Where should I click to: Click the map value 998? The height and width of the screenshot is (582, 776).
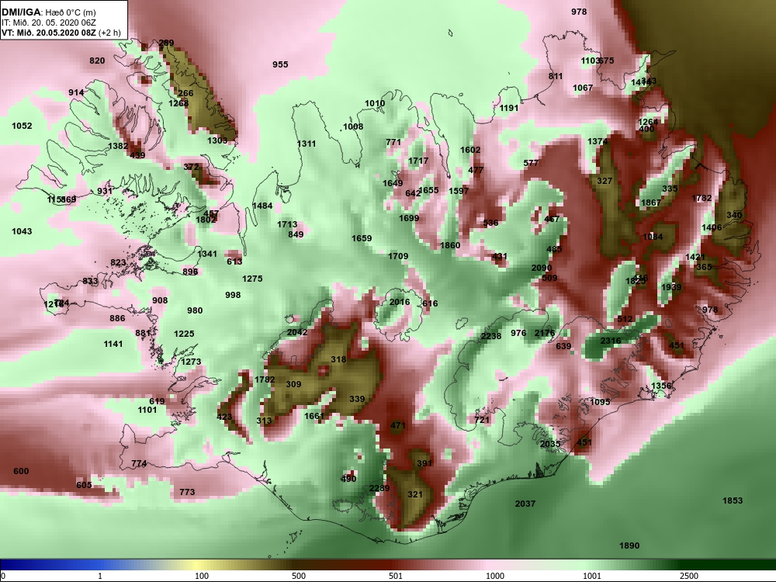tap(233, 295)
